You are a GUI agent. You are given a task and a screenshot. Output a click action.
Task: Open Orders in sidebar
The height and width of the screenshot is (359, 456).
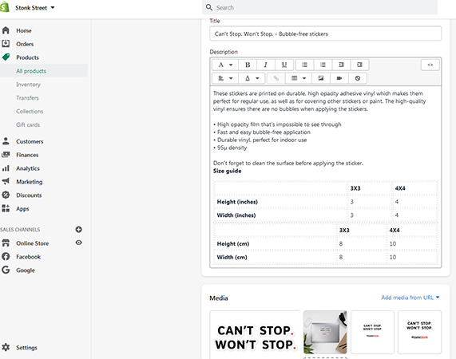click(25, 44)
